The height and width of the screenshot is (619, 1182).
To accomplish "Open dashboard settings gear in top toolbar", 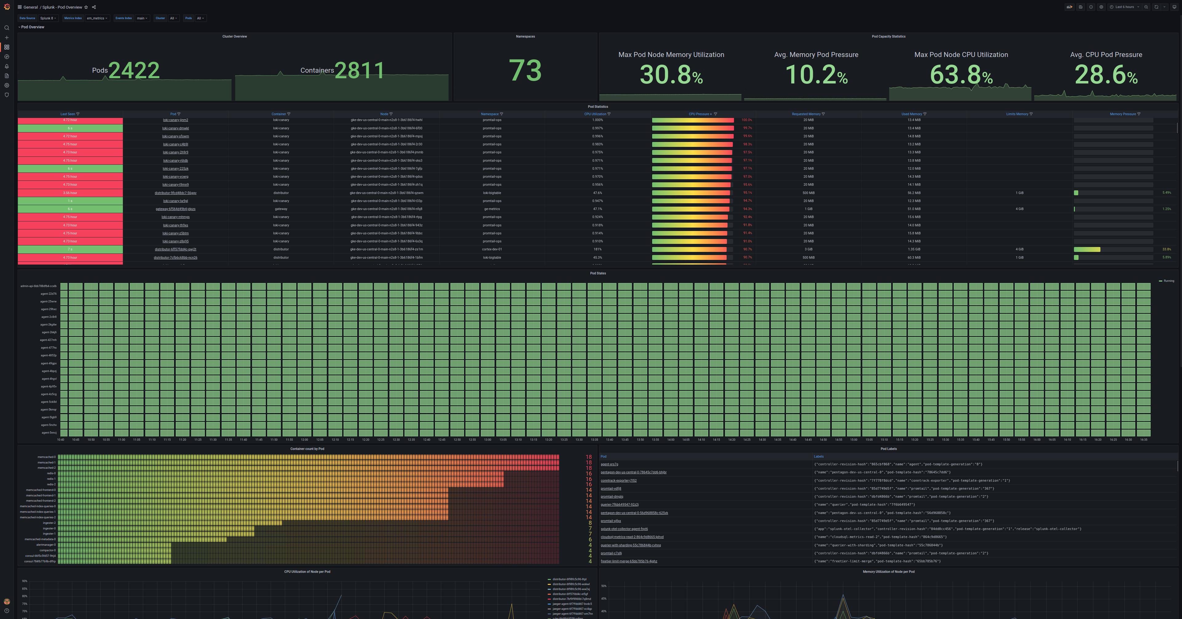I will pos(1101,7).
